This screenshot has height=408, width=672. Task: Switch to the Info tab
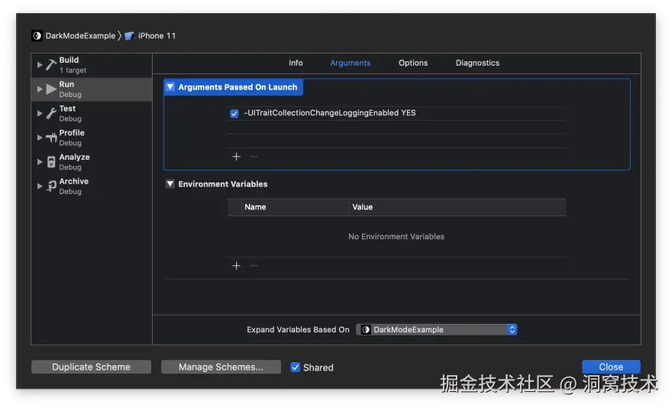coord(296,63)
